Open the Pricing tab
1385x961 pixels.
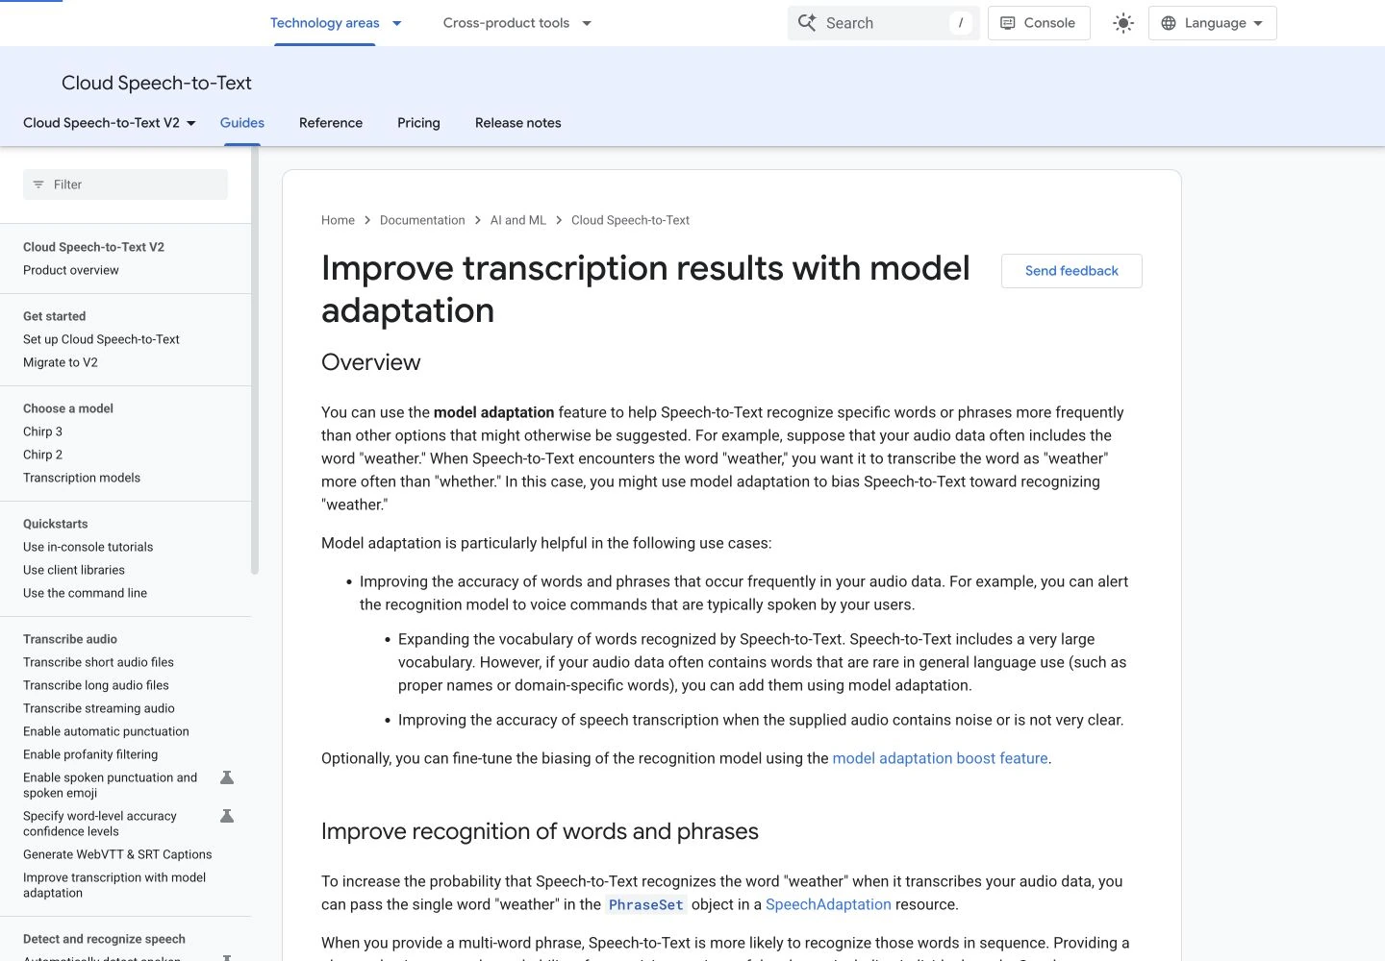[418, 123]
